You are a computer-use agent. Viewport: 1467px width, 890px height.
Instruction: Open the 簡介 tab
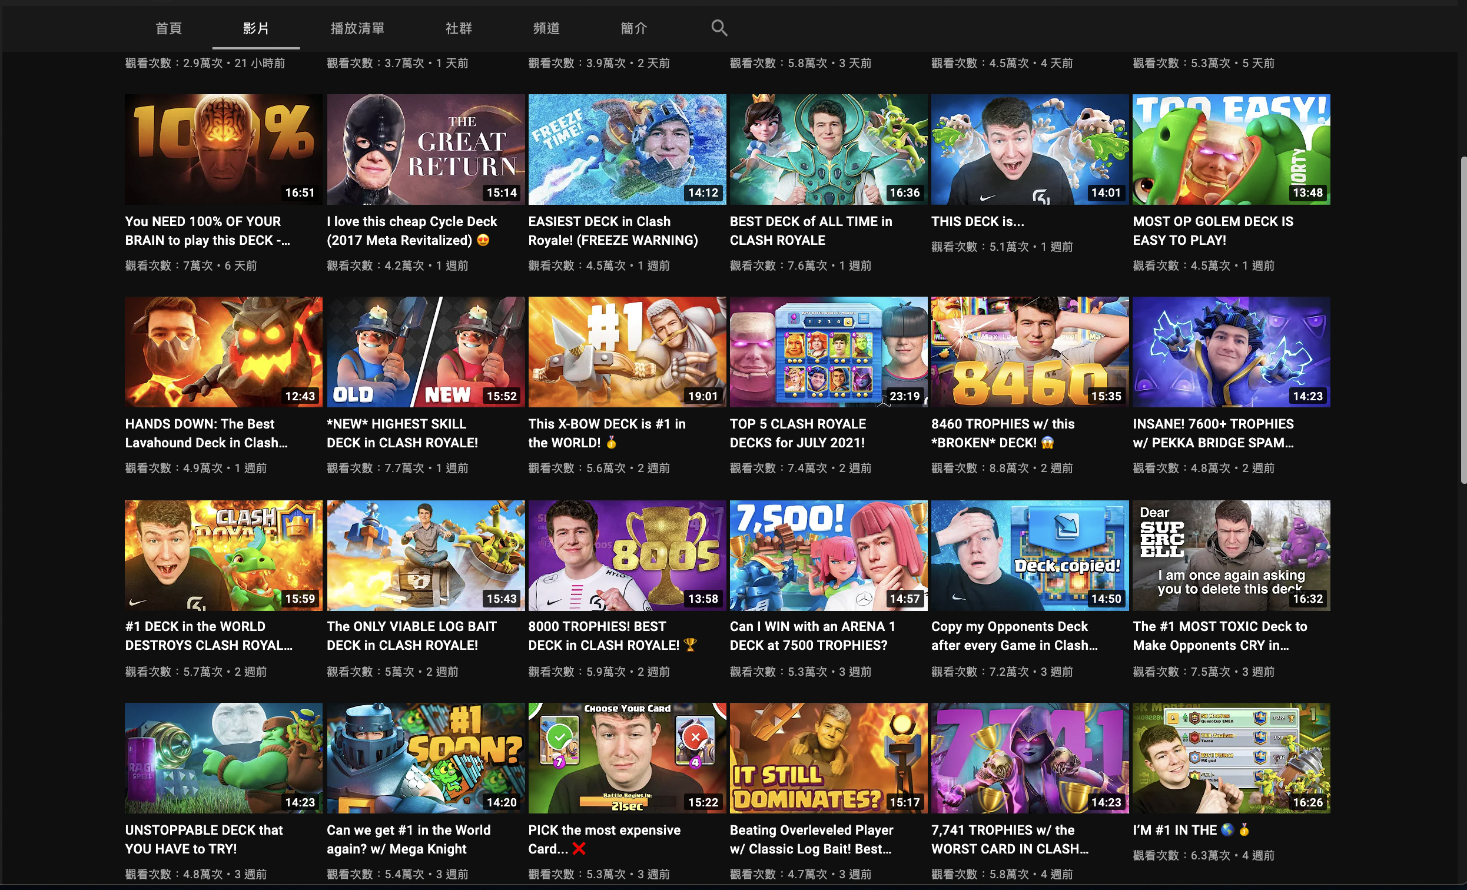click(633, 28)
